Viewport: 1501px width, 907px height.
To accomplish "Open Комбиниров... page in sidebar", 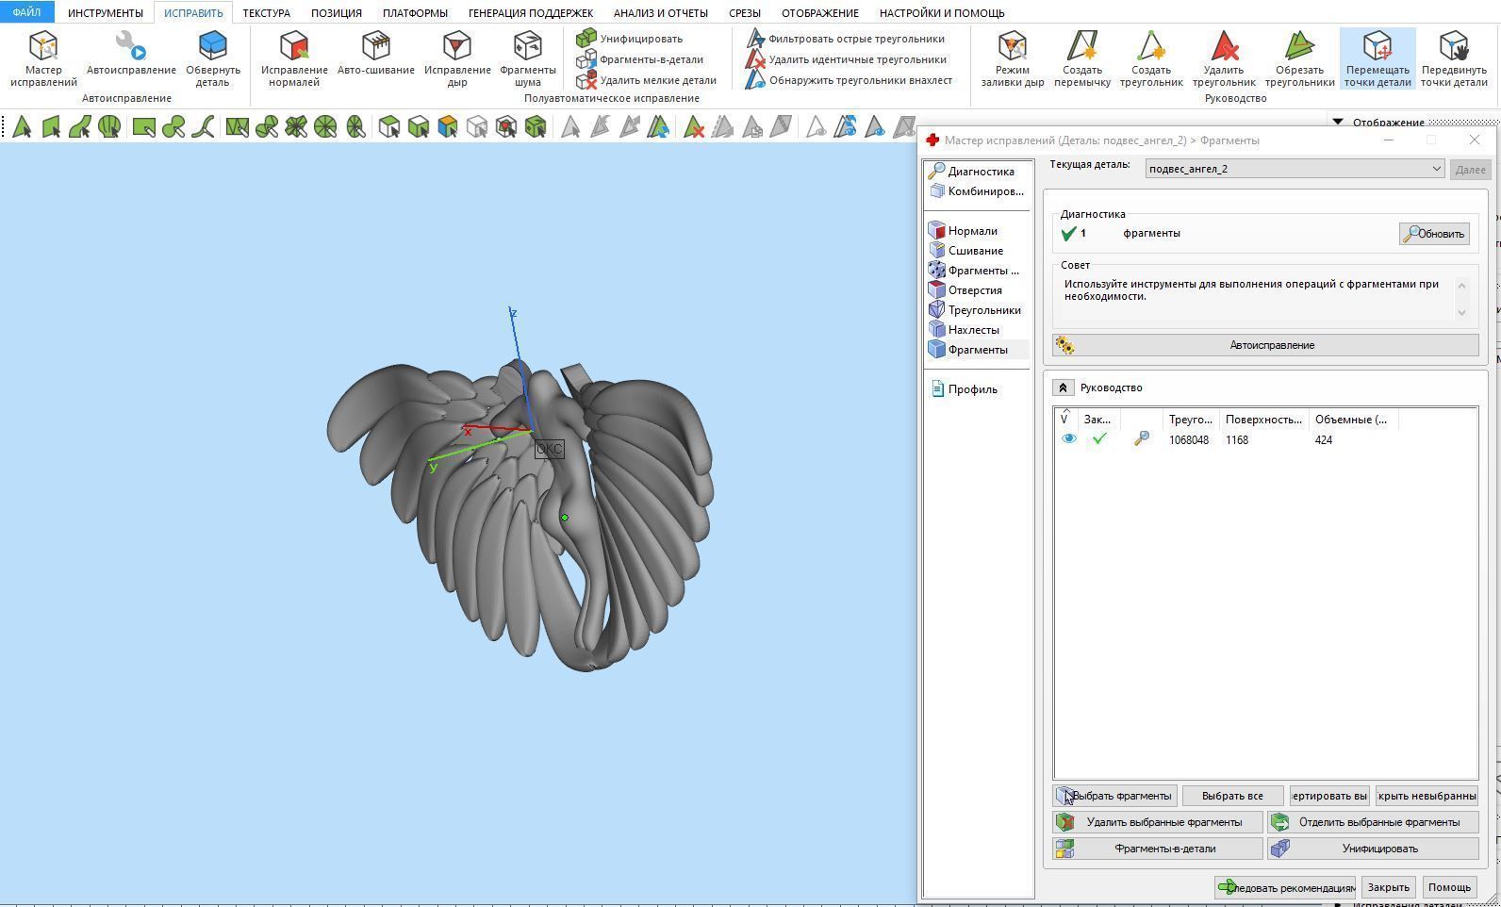I will coord(977,191).
